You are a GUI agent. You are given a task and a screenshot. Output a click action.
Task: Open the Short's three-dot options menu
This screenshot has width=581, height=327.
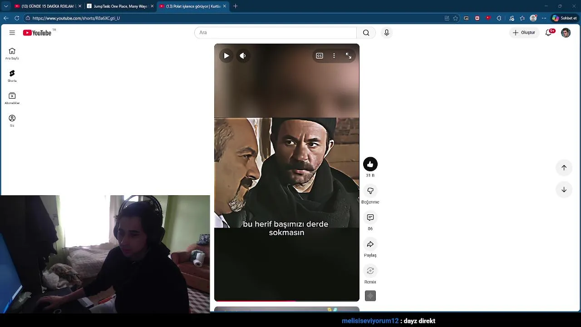[x=334, y=56]
